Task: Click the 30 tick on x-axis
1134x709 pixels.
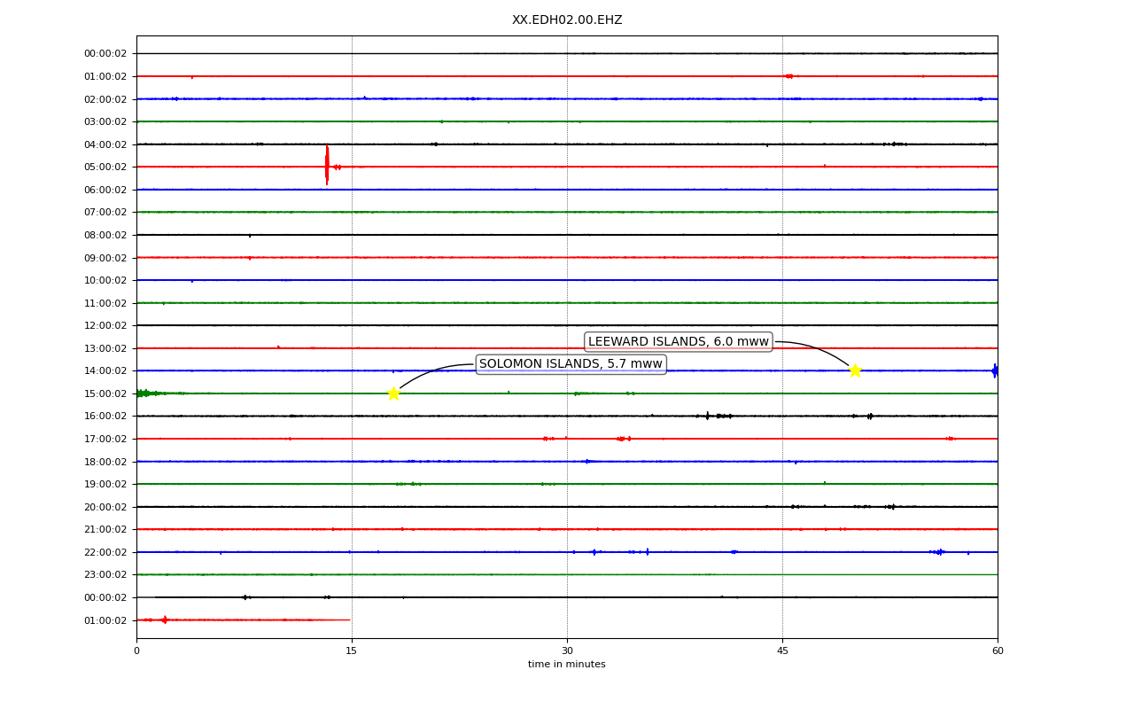Action: pos(567,651)
